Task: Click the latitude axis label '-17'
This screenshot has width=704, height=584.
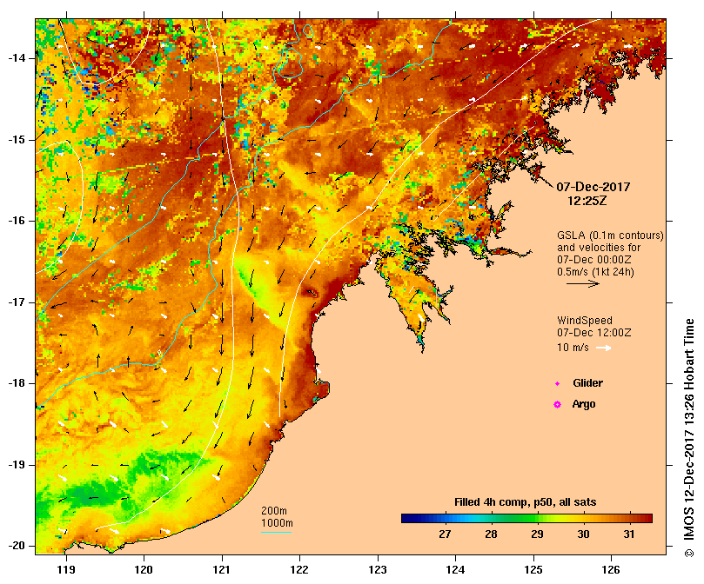Action: coord(17,302)
